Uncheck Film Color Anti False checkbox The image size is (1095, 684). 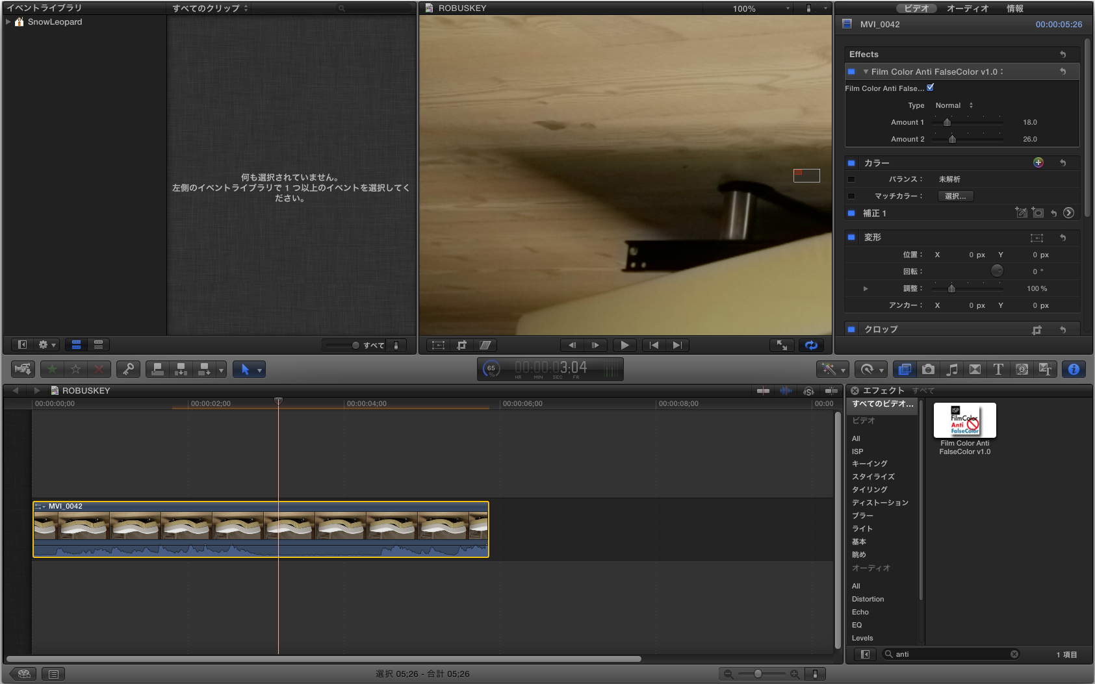coord(931,88)
